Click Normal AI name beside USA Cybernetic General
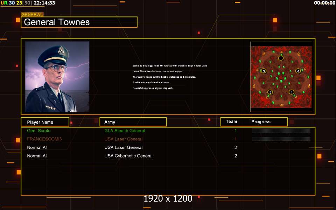 (37, 156)
